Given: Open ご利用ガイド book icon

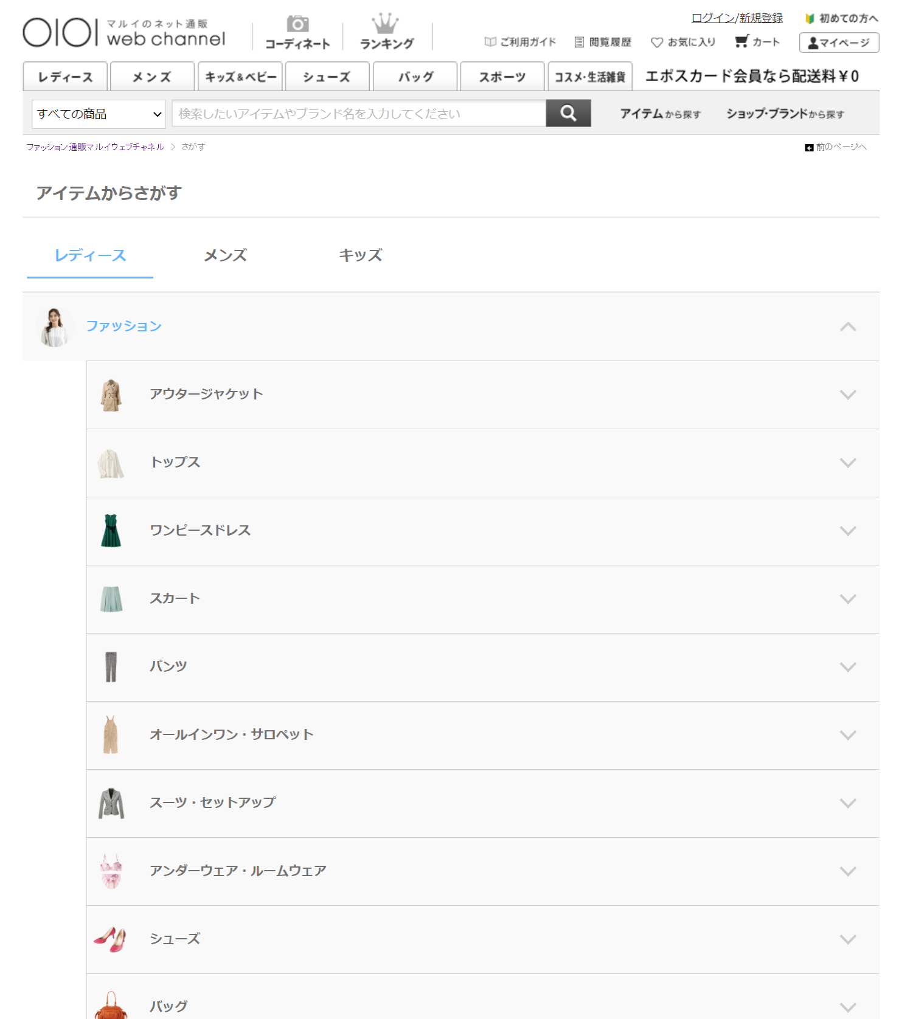Looking at the screenshot, I should (x=520, y=42).
